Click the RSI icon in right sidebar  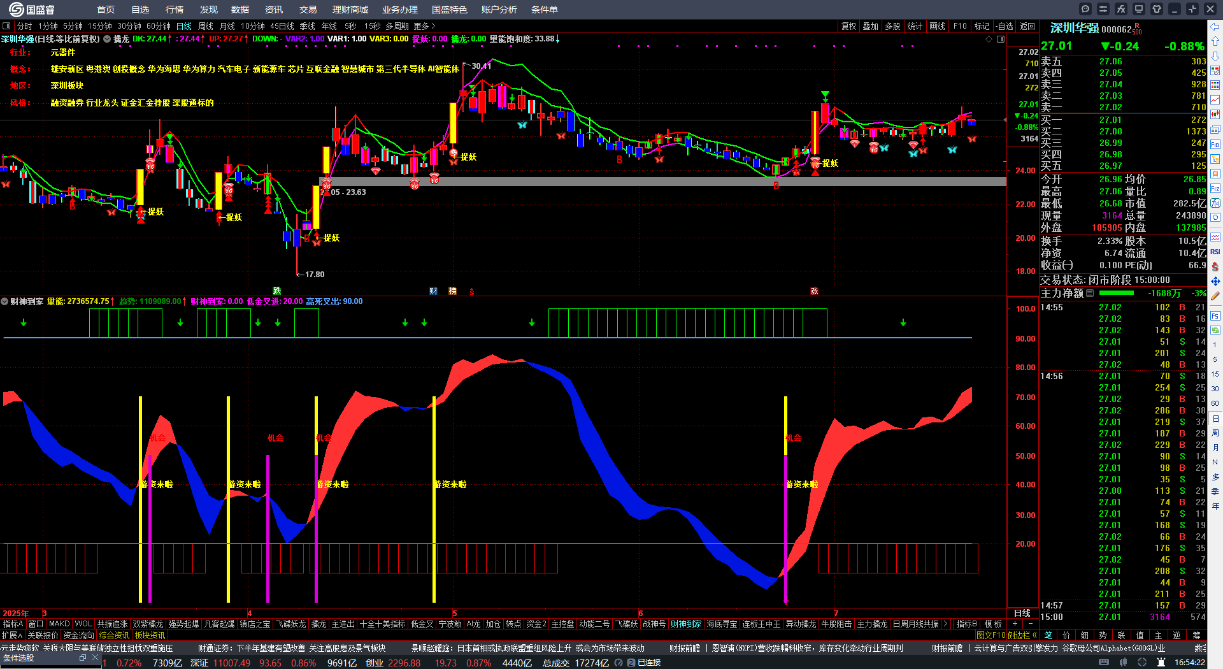(1215, 252)
